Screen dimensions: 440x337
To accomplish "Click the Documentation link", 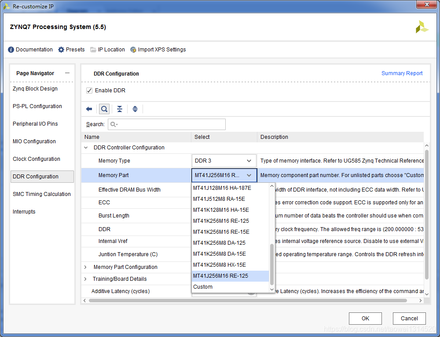I will point(34,50).
